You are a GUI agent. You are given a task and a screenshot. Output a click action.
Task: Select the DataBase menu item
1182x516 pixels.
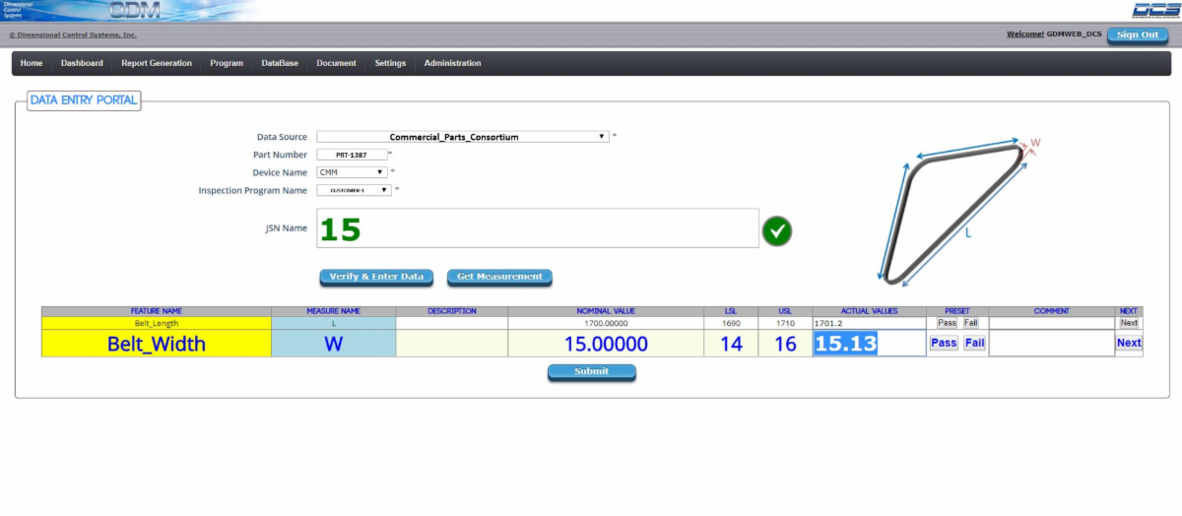click(x=280, y=63)
